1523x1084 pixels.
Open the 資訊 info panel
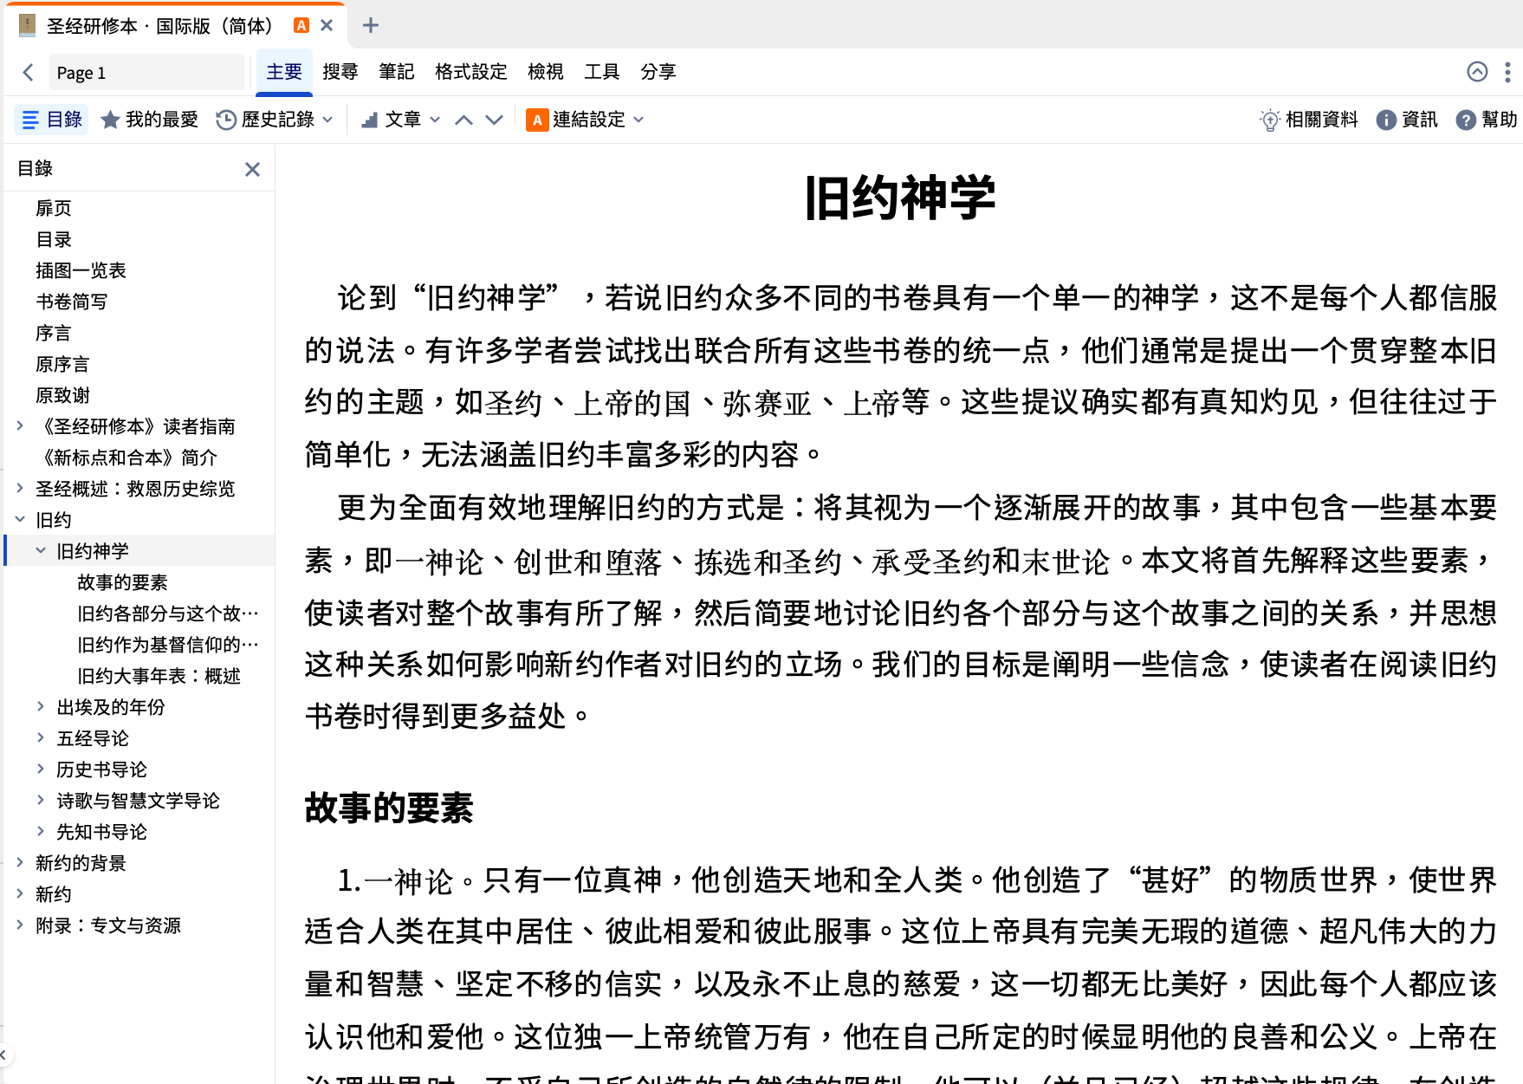[x=1407, y=120]
